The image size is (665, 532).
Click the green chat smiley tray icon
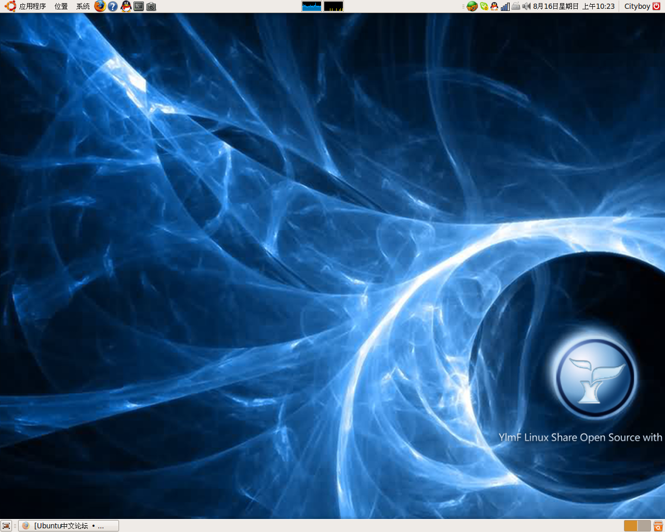click(484, 6)
